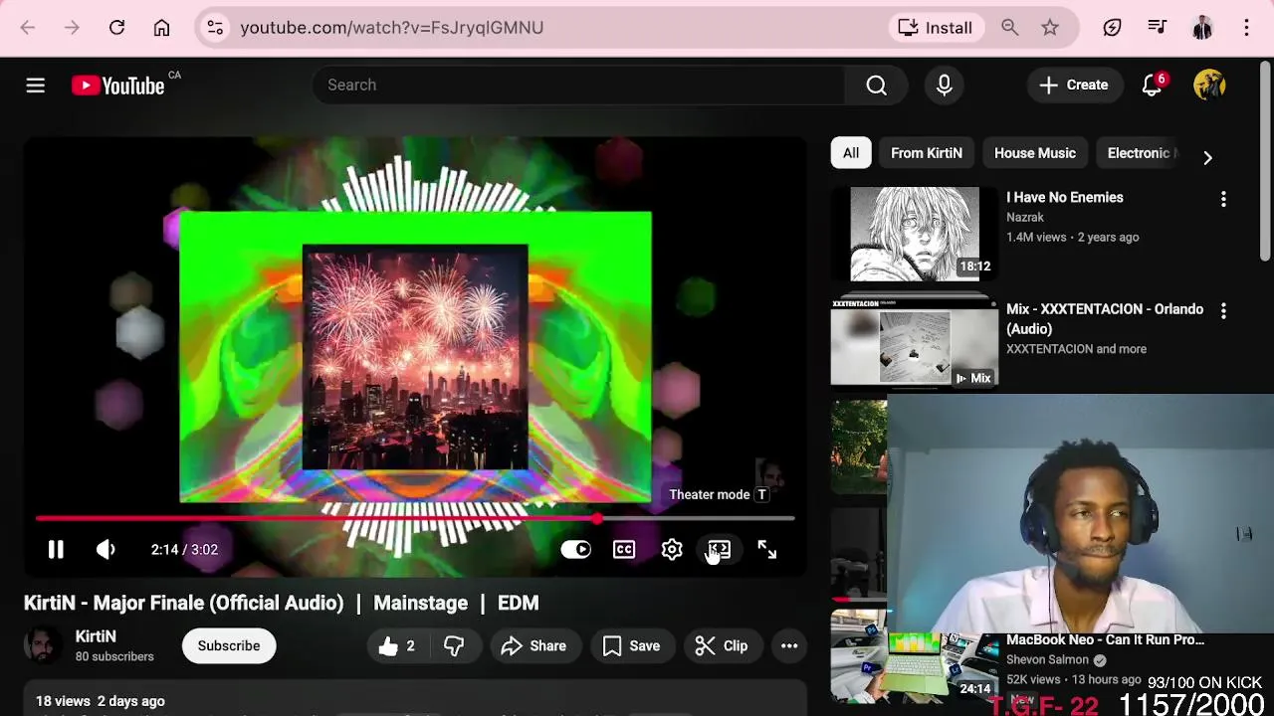Viewport: 1274px width, 716px height.
Task: Toggle the autoplay switch
Action: pyautogui.click(x=575, y=550)
